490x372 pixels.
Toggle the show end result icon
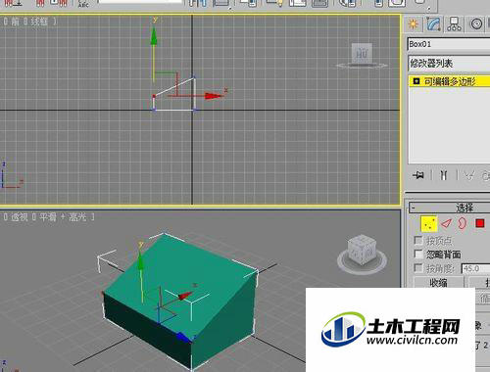click(x=443, y=175)
